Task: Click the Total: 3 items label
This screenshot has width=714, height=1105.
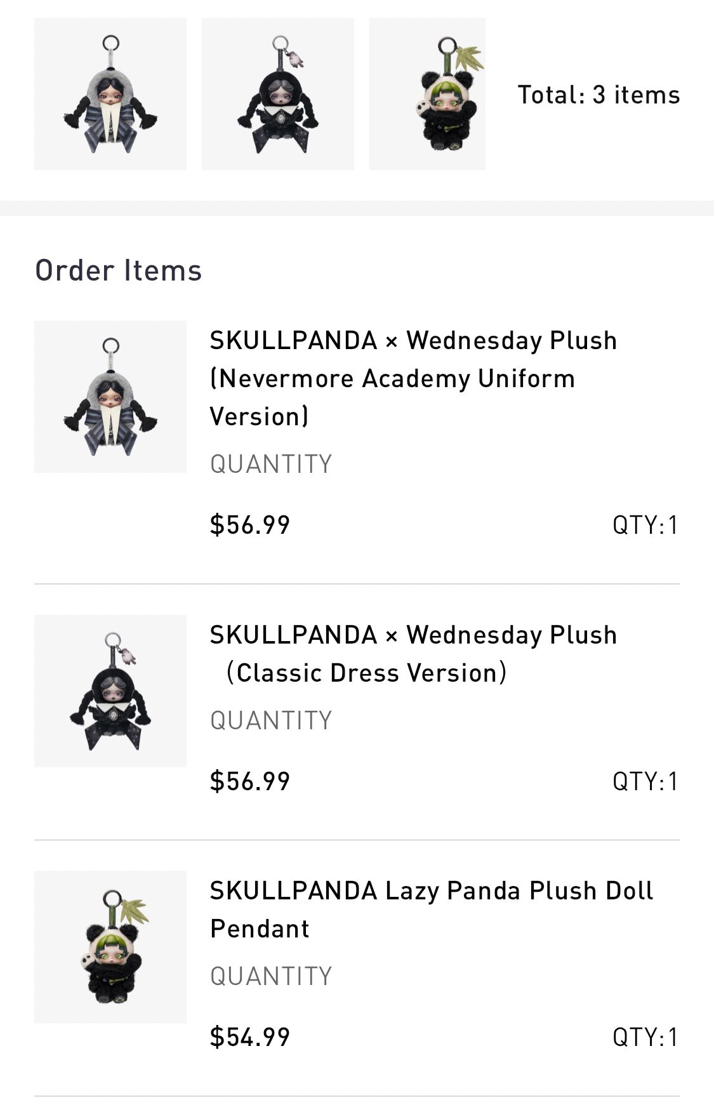Action: (x=598, y=95)
